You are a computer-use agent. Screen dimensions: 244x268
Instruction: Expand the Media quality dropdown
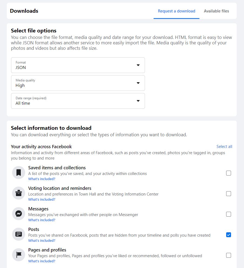(x=78, y=83)
